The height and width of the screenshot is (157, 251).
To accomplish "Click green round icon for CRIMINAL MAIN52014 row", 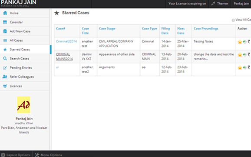I will [244, 55].
